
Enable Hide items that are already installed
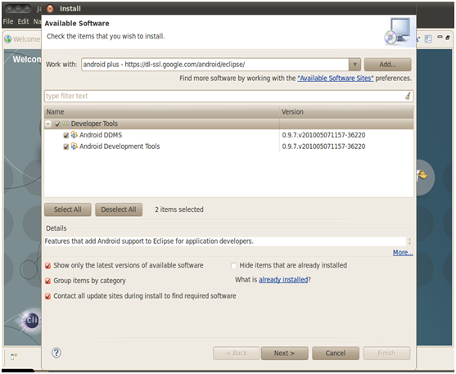pyautogui.click(x=233, y=265)
